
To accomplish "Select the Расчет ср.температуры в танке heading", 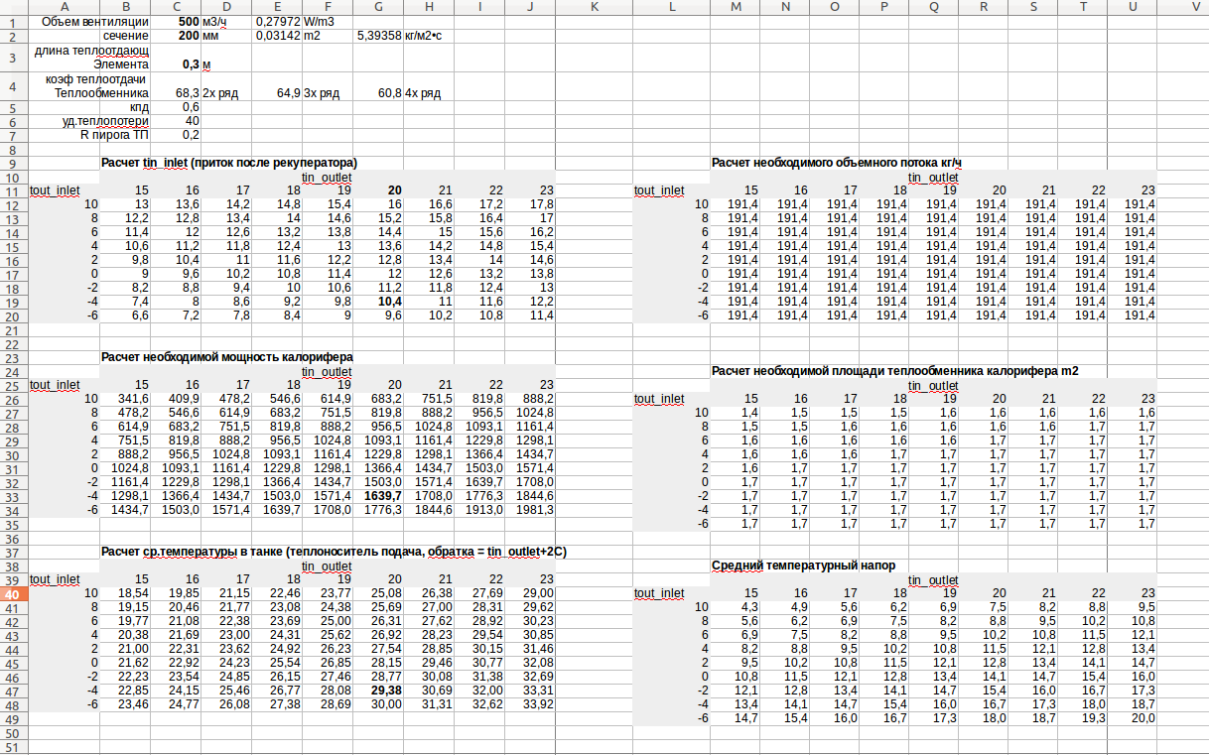I will [x=334, y=552].
